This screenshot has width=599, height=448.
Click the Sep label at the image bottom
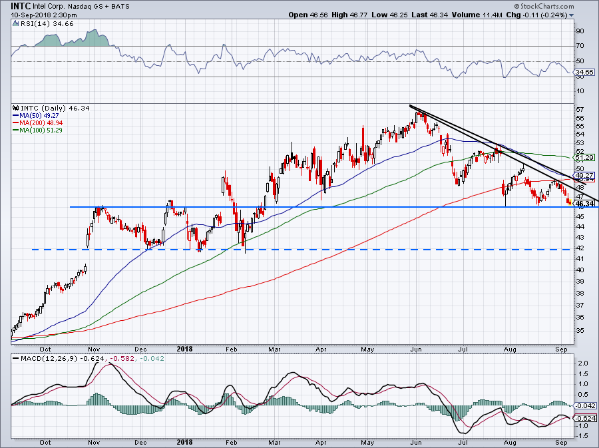[x=561, y=443]
